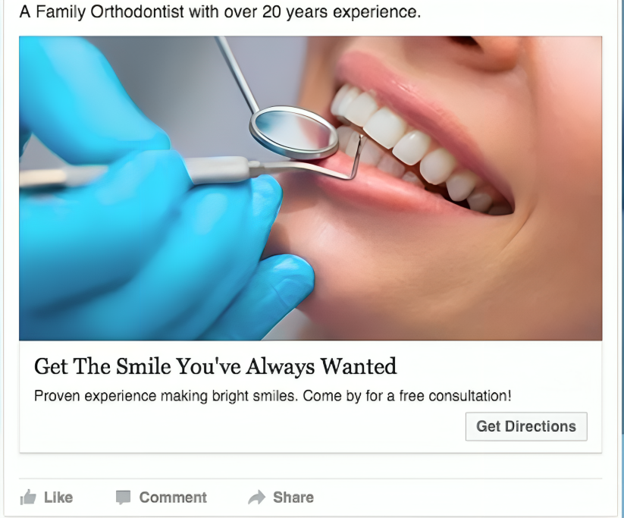Click the Comment speech bubble icon
624x518 pixels.
123,498
